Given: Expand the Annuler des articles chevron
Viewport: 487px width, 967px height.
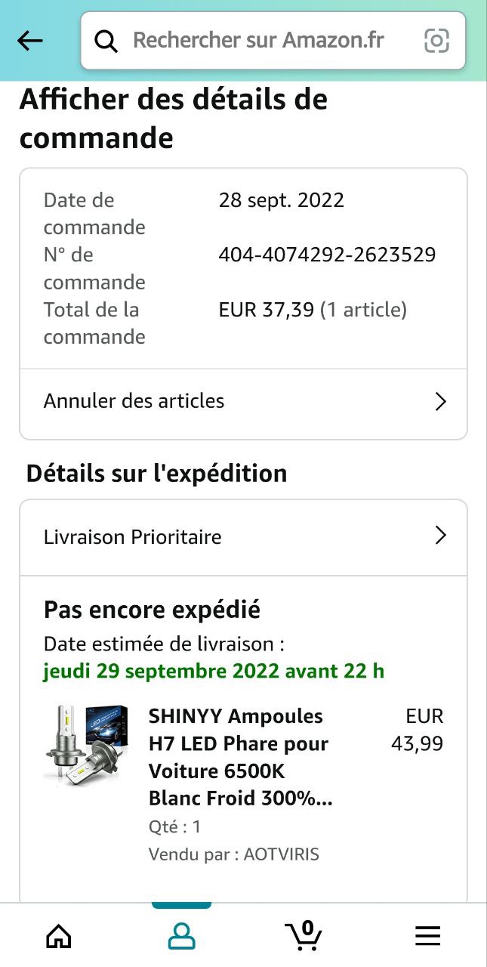Looking at the screenshot, I should [441, 401].
